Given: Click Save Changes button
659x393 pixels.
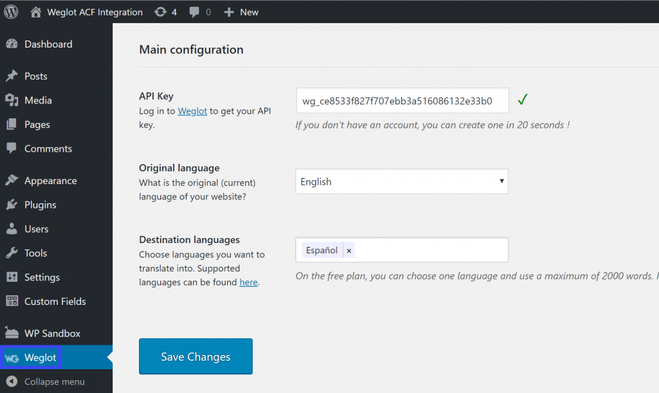Looking at the screenshot, I should click(196, 356).
